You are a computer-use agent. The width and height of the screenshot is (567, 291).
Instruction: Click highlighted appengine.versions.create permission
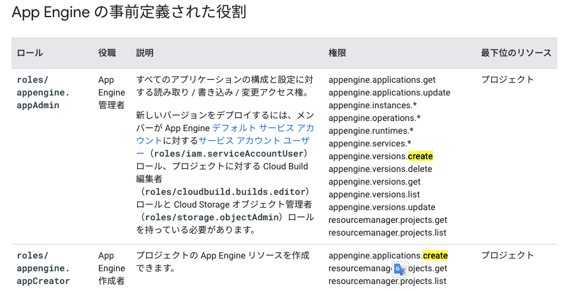(381, 157)
